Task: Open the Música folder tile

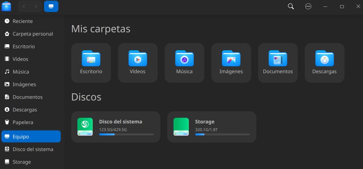Action: click(x=184, y=63)
